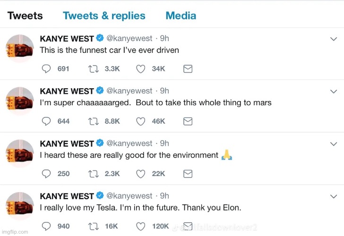Retweet the 'I really love my Tesla' tweet

coord(93,226)
